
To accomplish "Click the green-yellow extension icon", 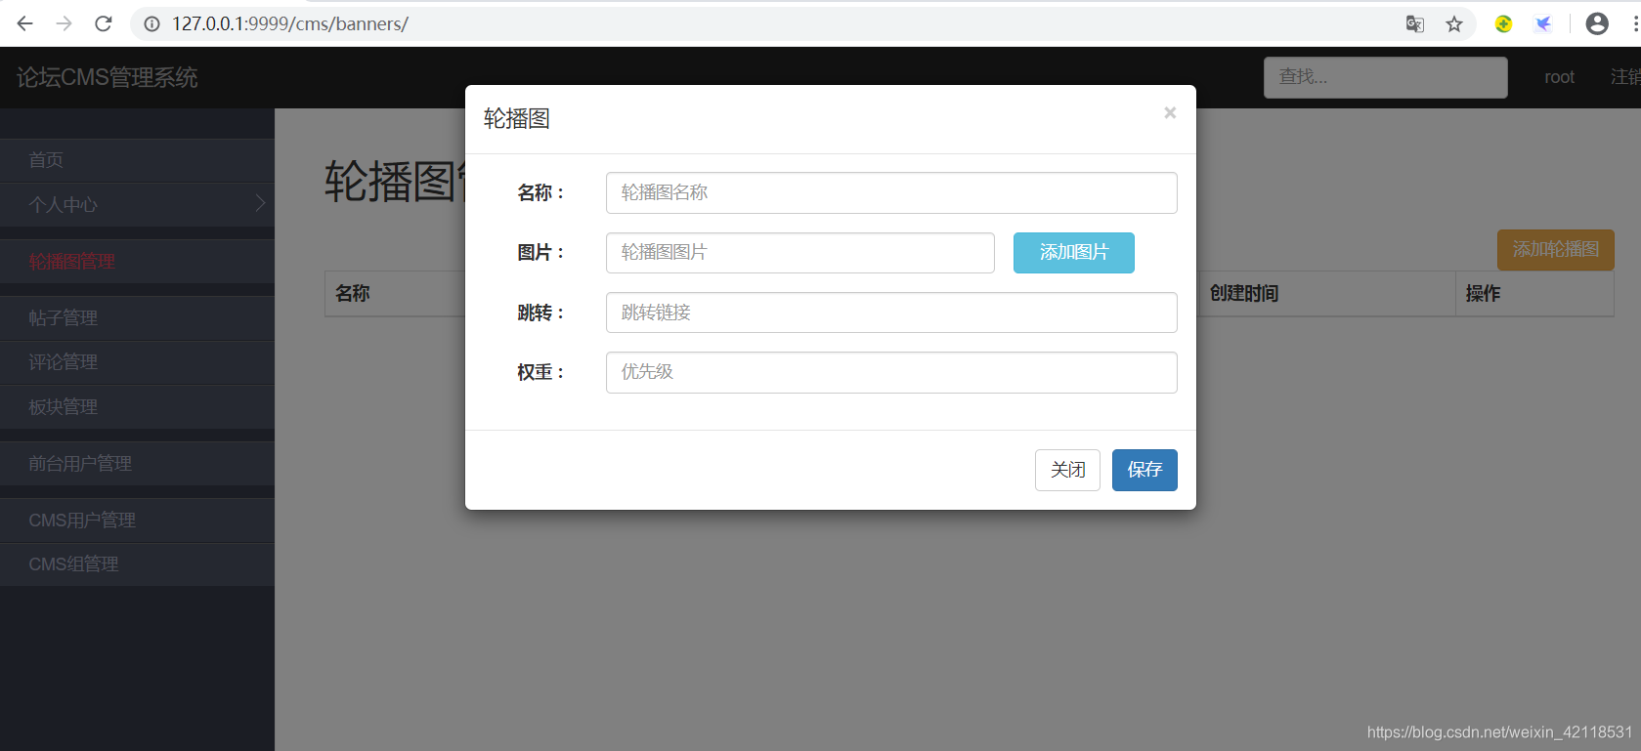I will [1503, 23].
